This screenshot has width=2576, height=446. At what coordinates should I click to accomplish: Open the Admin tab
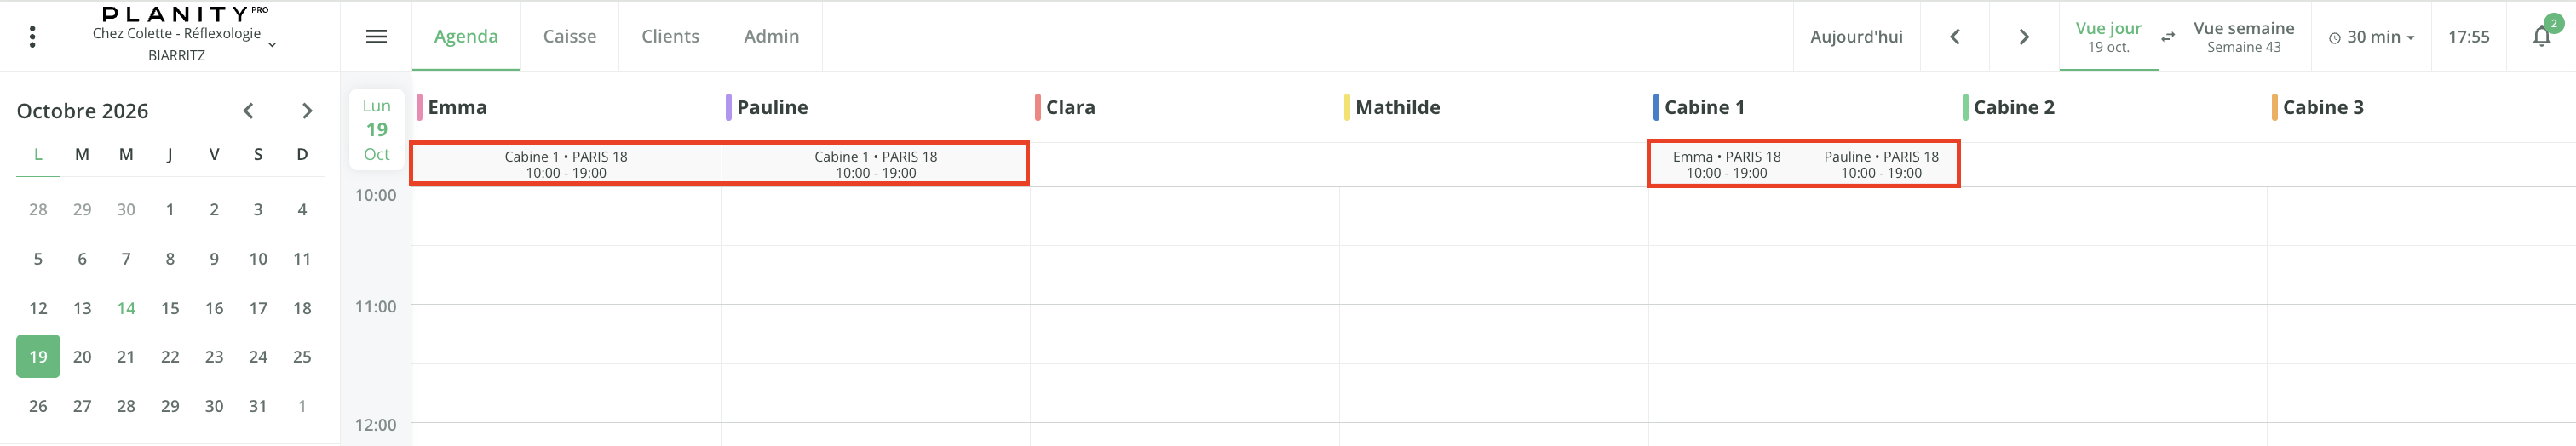771,37
